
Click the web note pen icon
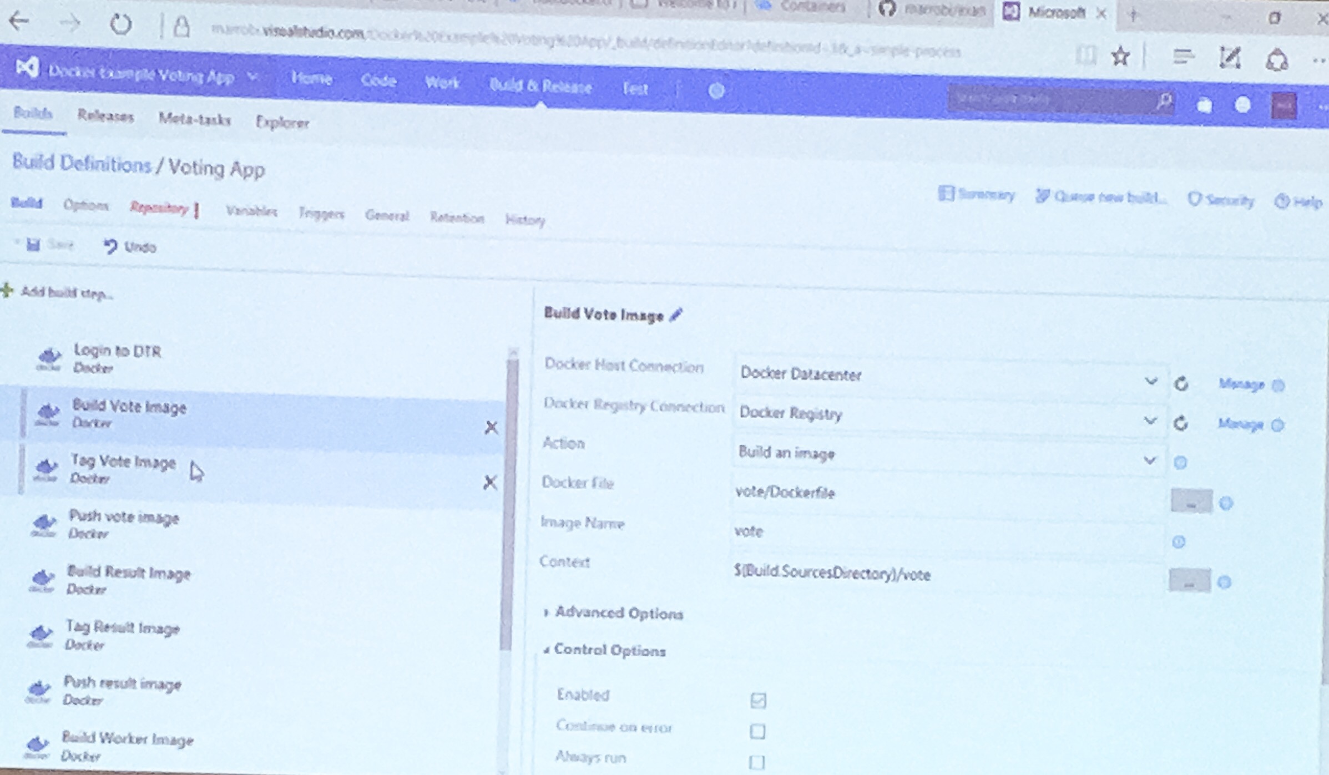(1229, 57)
